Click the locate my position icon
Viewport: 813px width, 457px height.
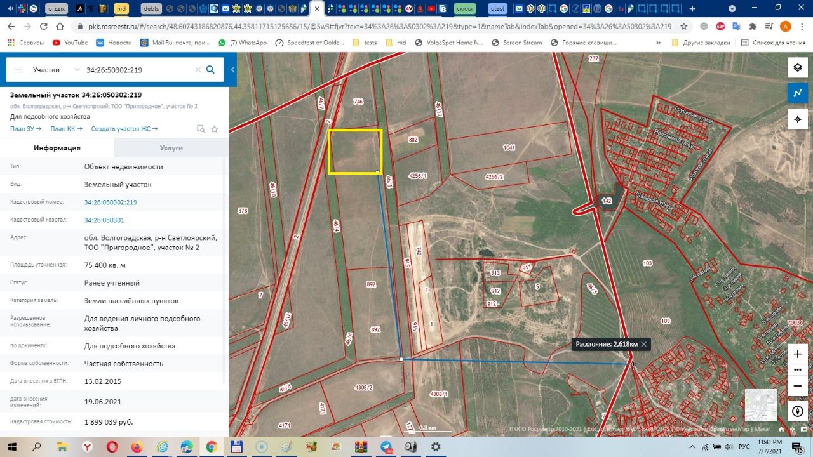(798, 119)
